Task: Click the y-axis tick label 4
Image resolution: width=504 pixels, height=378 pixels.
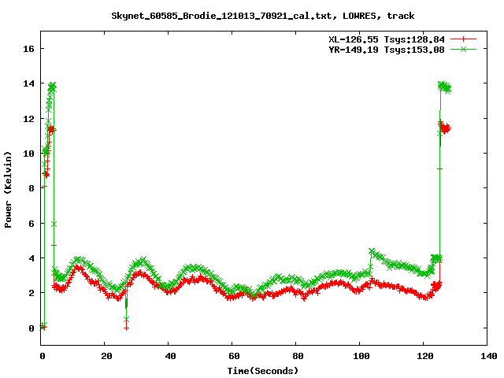Action: click(x=31, y=258)
